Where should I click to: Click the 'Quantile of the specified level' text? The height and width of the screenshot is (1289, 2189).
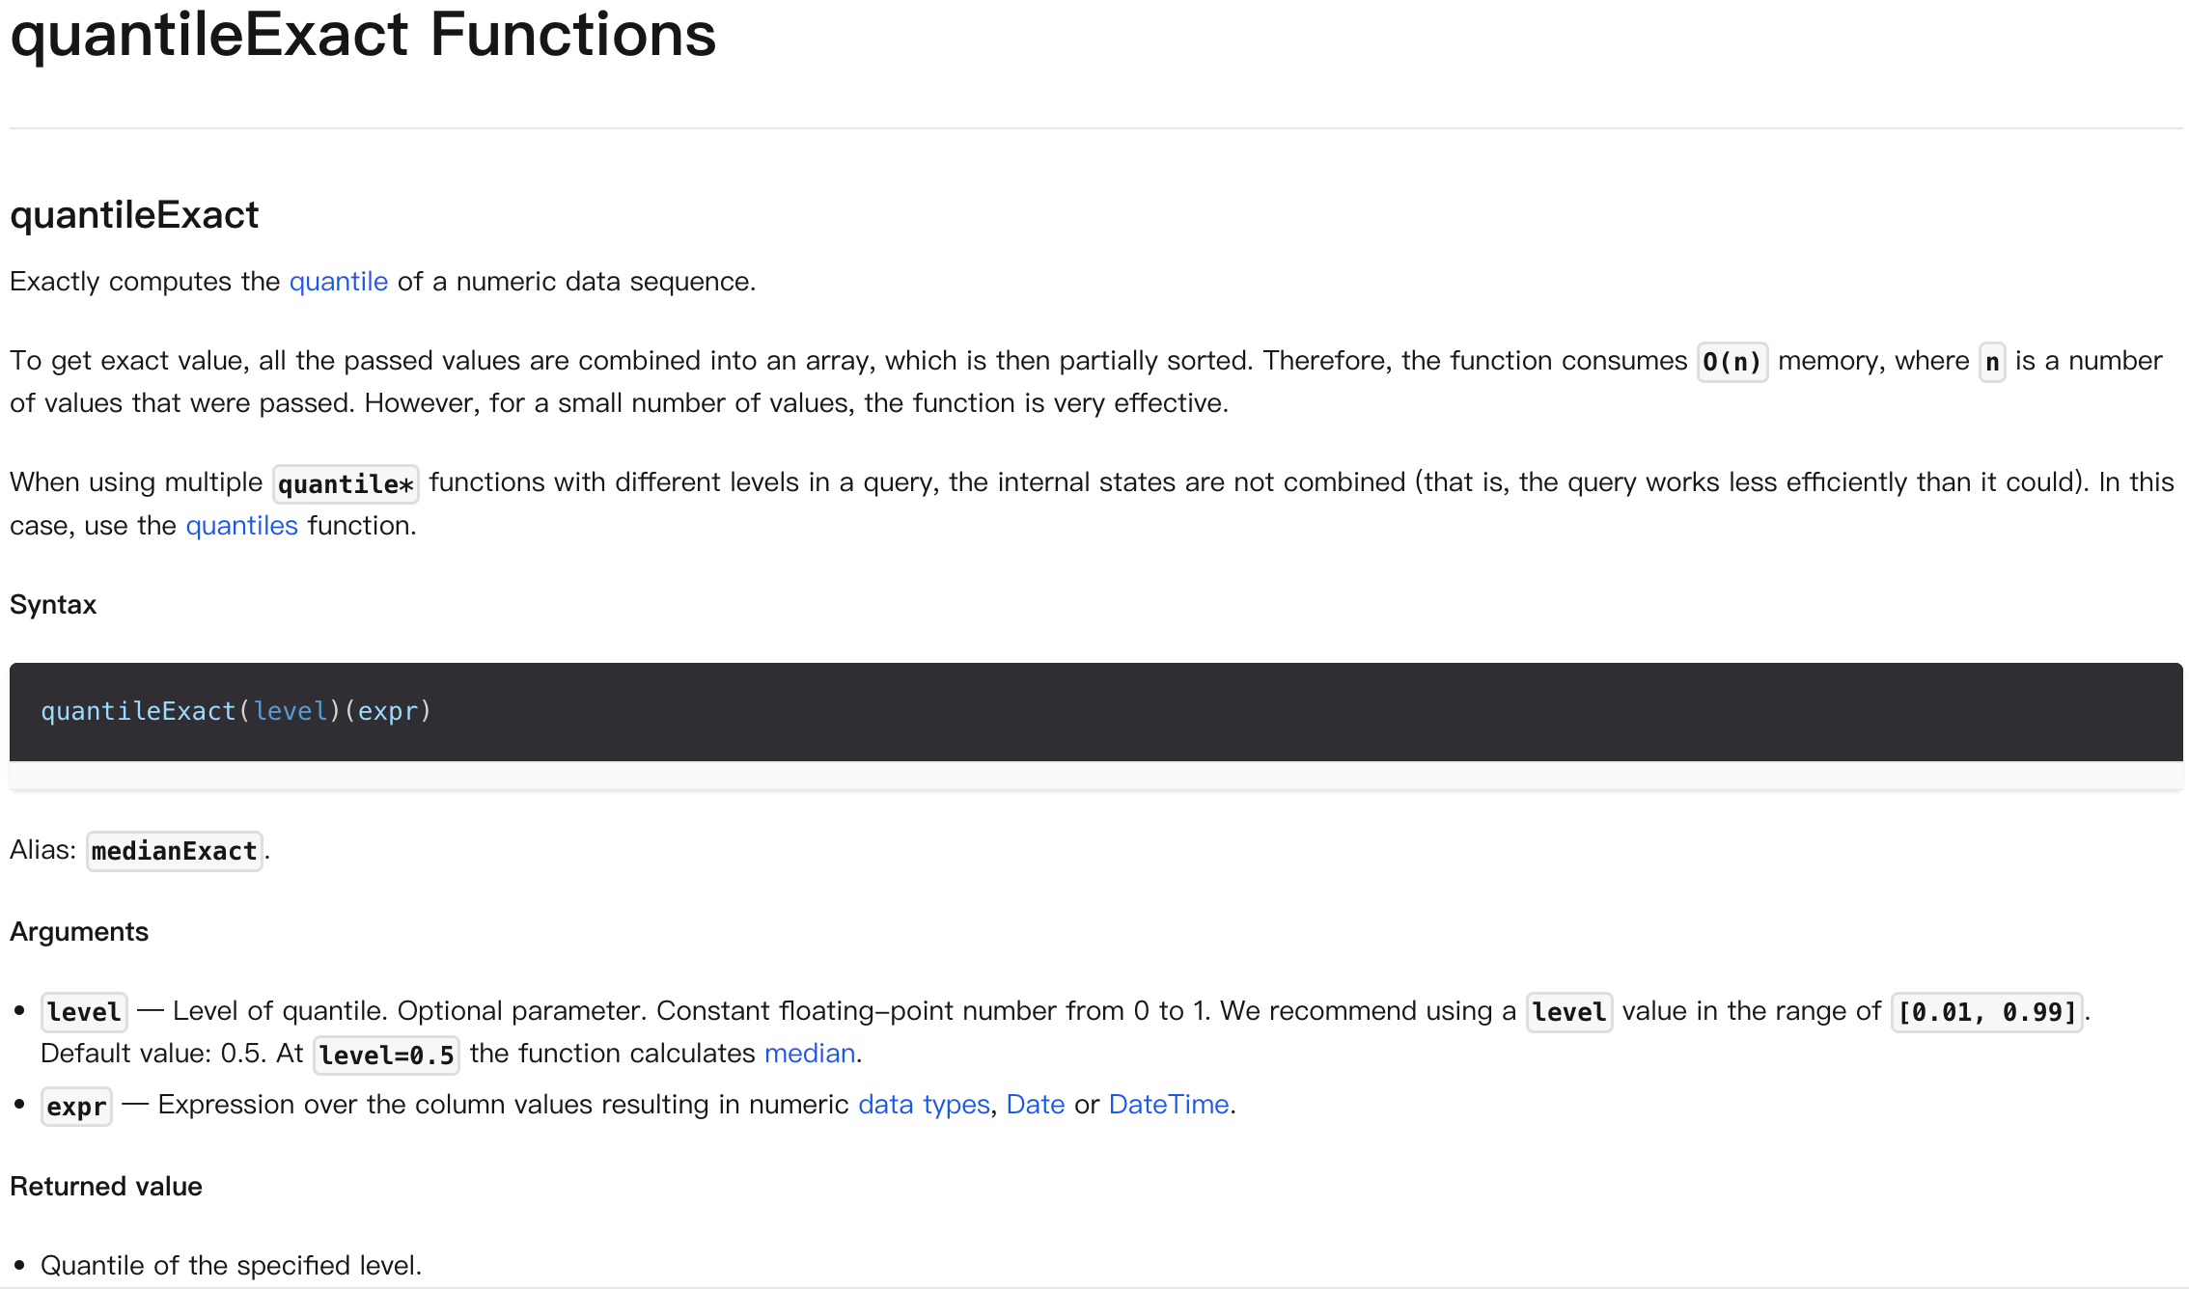tap(231, 1266)
